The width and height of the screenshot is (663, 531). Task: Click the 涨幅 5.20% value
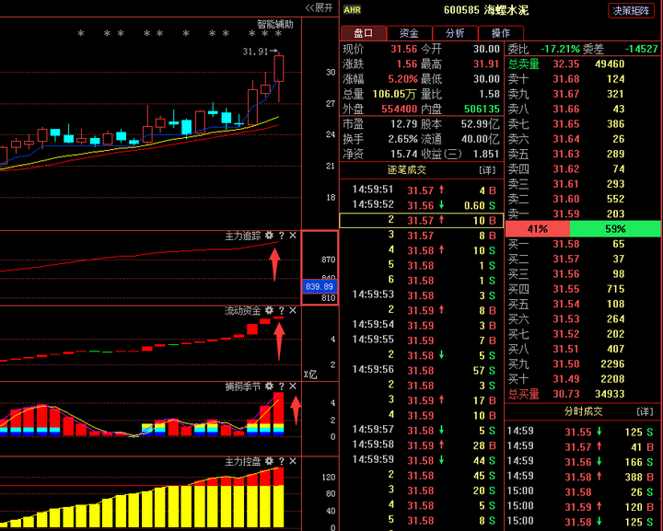[402, 79]
